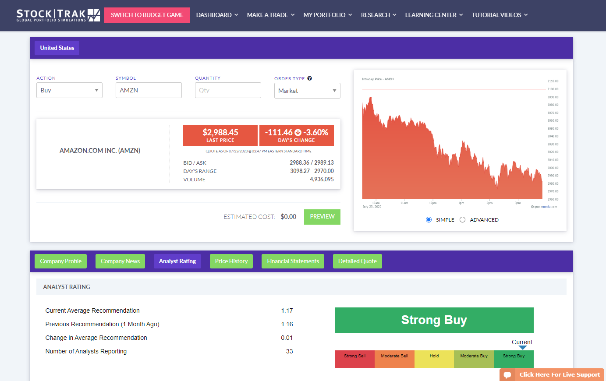Click the Order Type help question icon
606x381 pixels.
[309, 78]
